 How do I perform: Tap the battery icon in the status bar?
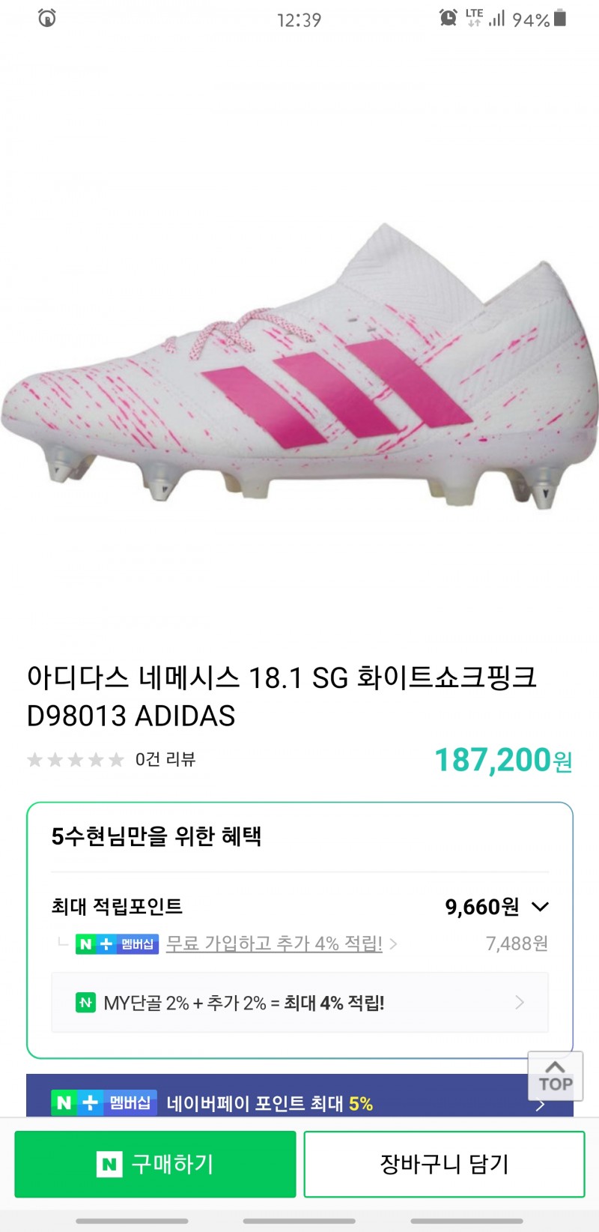(560, 18)
